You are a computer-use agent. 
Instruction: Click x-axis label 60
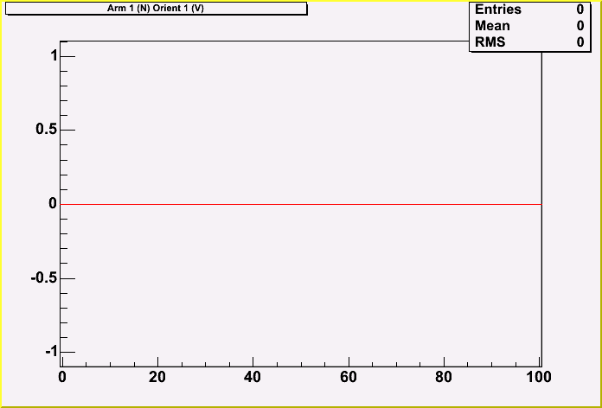[349, 377]
